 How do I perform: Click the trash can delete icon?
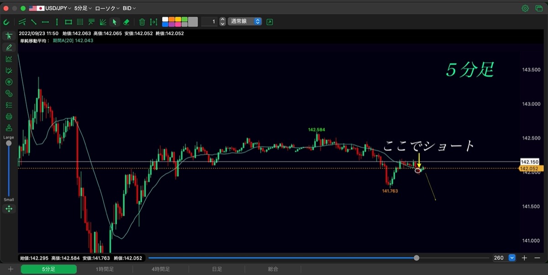(x=142, y=21)
